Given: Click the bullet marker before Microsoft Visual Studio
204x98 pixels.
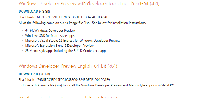Looking at the screenshot, I should coord(23,41).
